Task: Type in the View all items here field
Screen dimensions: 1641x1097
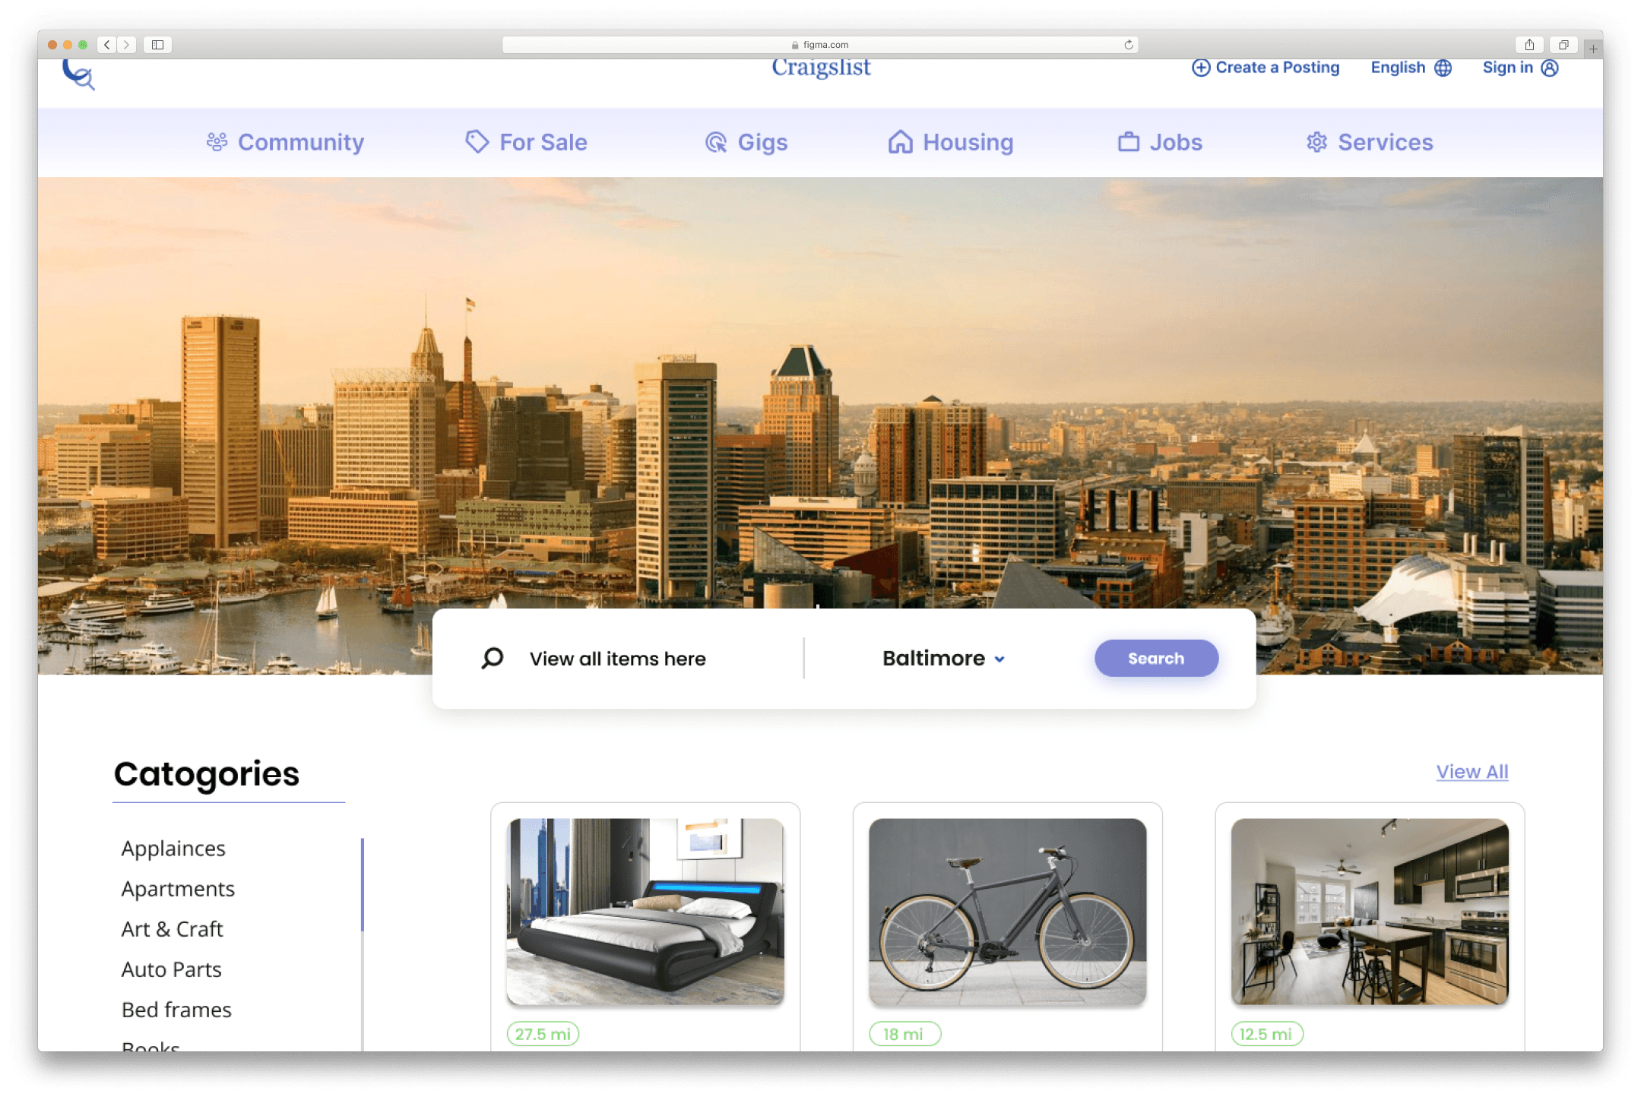Action: click(x=617, y=659)
